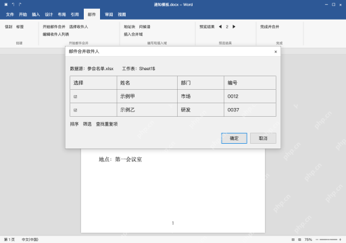Click the 确定 button
The width and height of the screenshot is (346, 243).
coord(234,138)
